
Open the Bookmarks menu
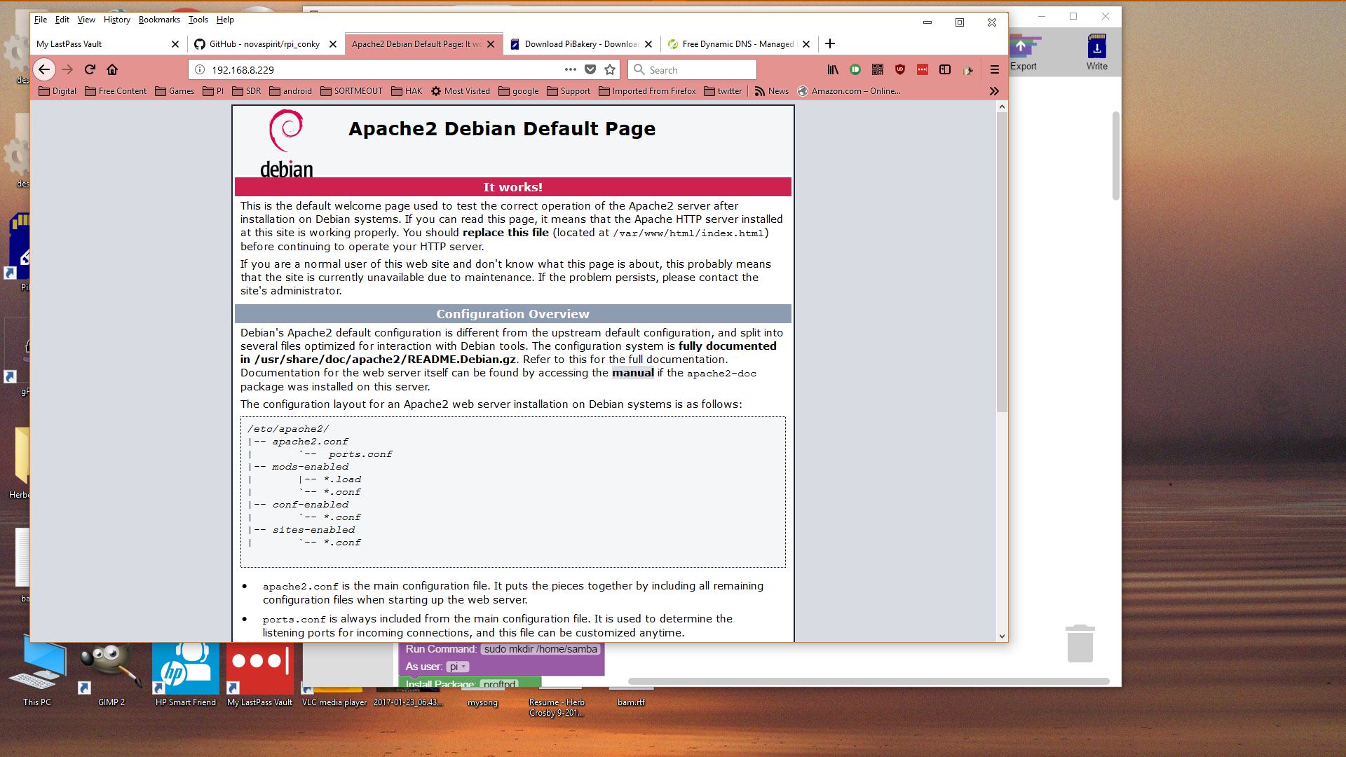point(159,20)
